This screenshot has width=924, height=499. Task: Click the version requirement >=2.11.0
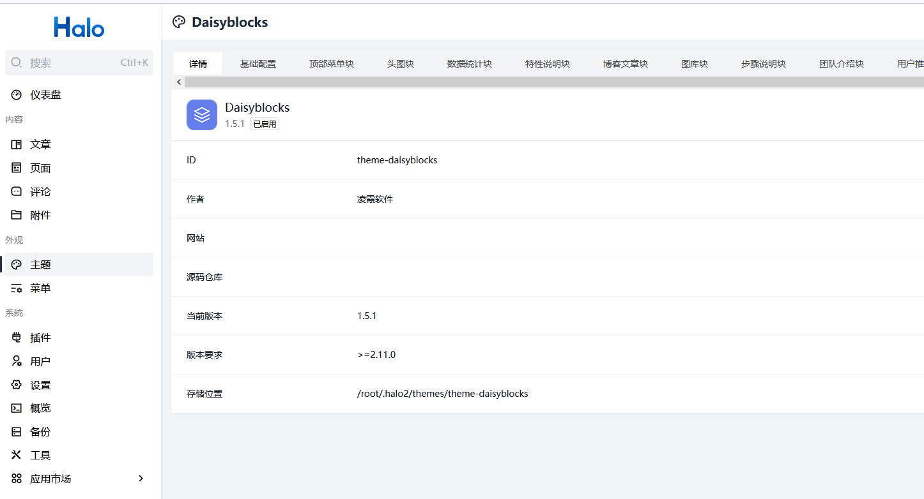(x=376, y=355)
